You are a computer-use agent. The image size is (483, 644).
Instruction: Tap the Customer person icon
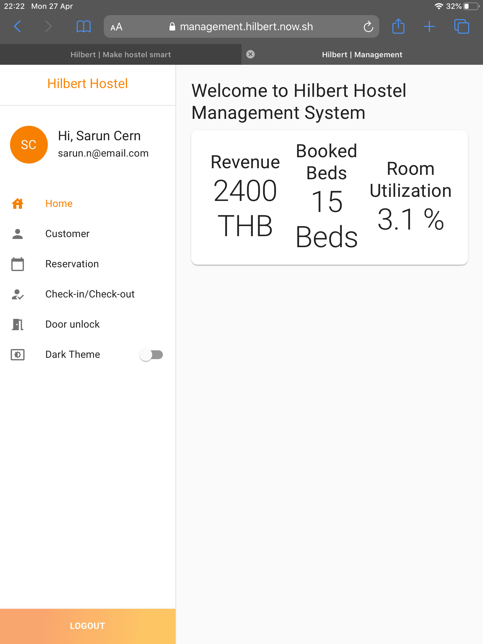tap(18, 234)
